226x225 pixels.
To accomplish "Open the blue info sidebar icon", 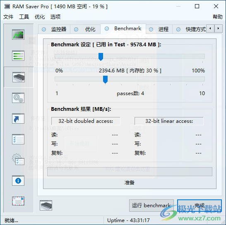I will [x=18, y=181].
